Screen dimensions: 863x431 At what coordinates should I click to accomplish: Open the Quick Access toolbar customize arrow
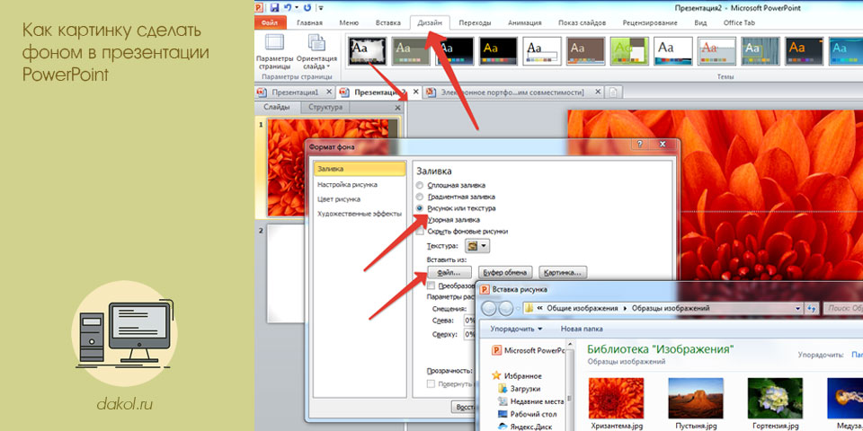coord(321,8)
